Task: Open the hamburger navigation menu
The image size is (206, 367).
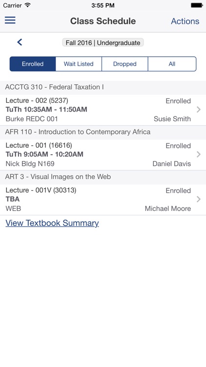Action: (x=10, y=20)
